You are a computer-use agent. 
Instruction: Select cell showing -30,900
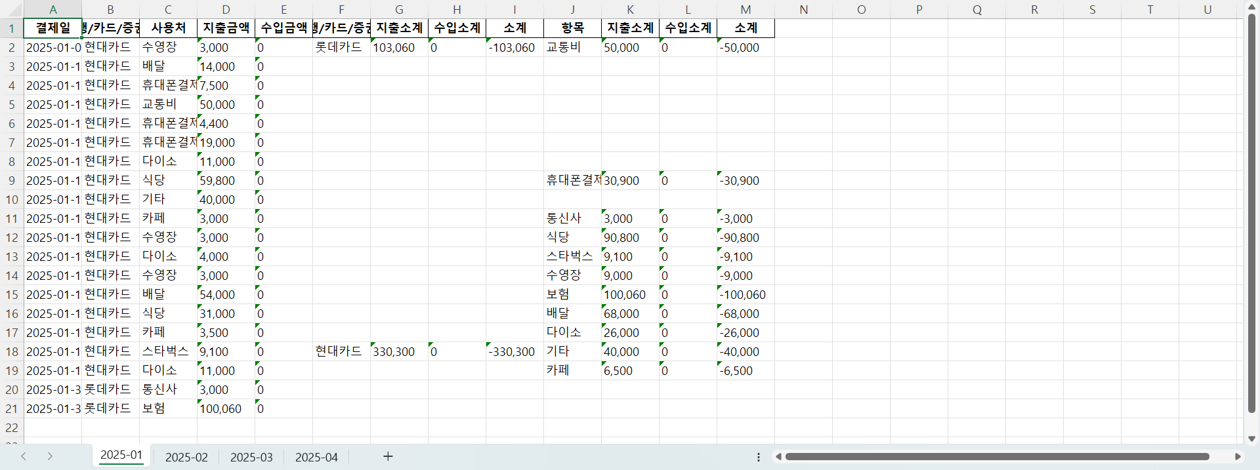[745, 180]
